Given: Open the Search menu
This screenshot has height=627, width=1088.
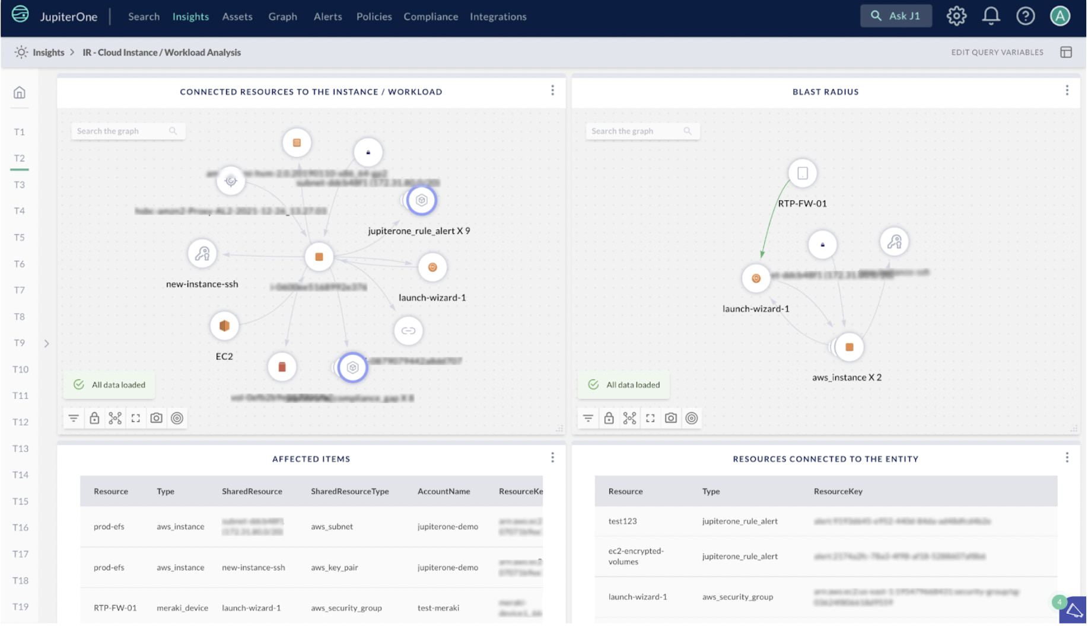Looking at the screenshot, I should 144,17.
